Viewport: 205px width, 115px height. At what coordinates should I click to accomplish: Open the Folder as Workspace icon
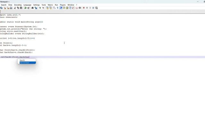(77, 8)
